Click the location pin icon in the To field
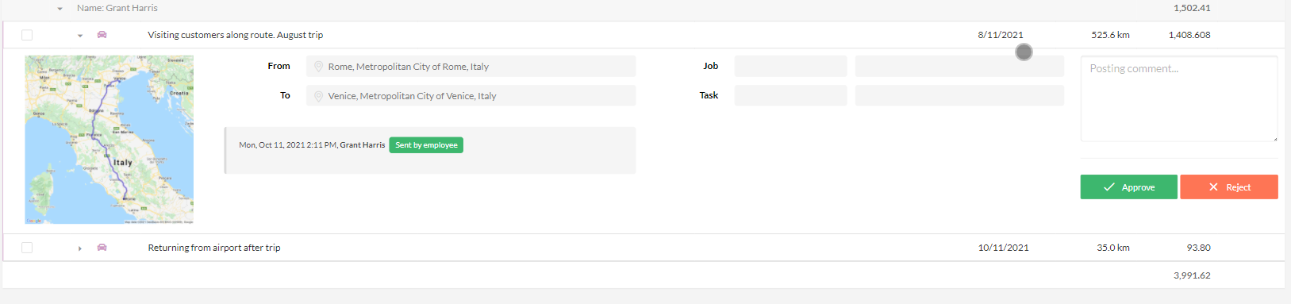 point(318,96)
